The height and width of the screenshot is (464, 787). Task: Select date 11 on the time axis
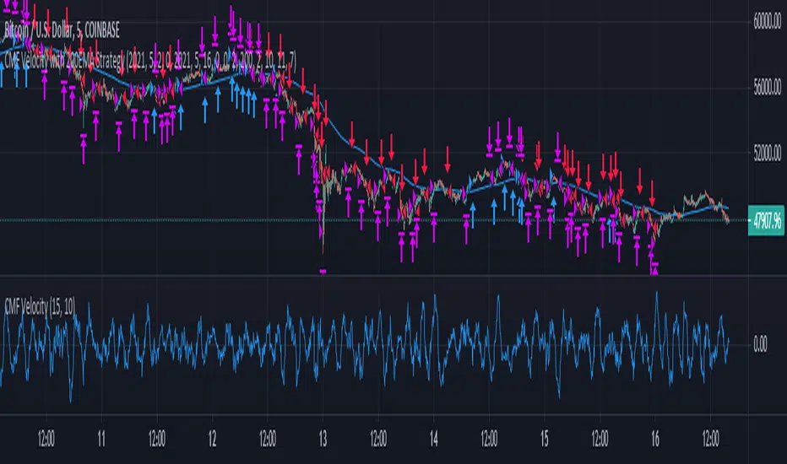100,440
